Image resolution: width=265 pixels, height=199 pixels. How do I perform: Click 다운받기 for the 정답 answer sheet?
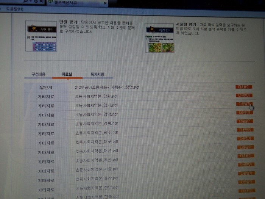click(x=243, y=87)
